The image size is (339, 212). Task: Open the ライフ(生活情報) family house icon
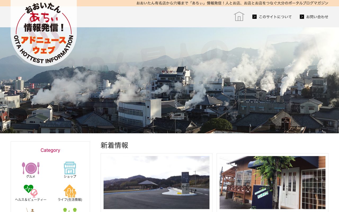[x=70, y=191]
